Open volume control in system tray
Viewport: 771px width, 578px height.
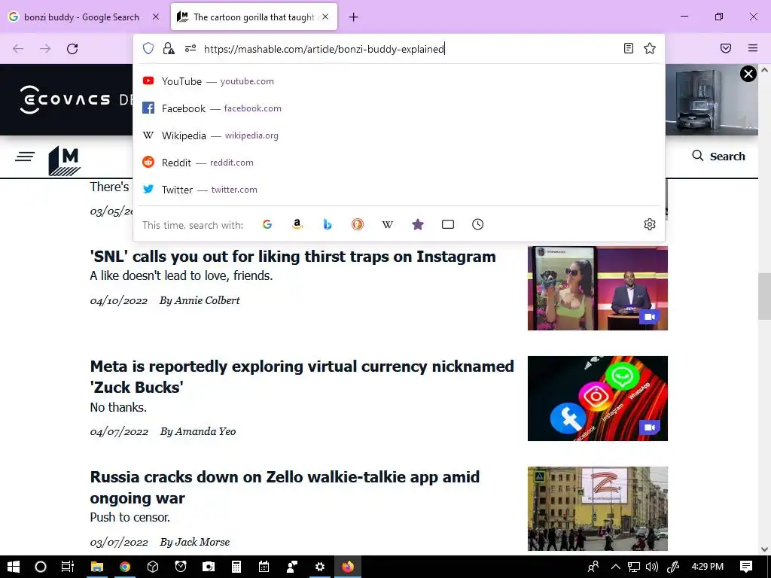click(652, 567)
